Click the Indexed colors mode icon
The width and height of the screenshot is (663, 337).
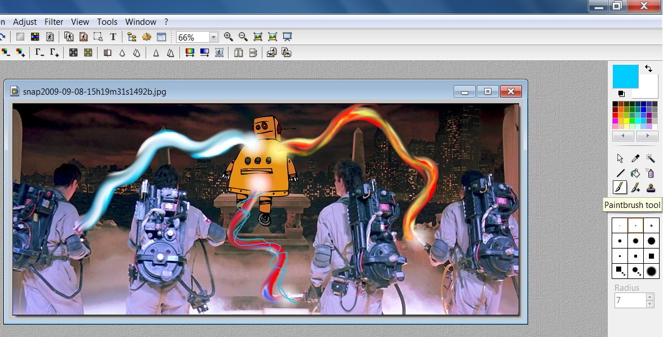click(35, 37)
